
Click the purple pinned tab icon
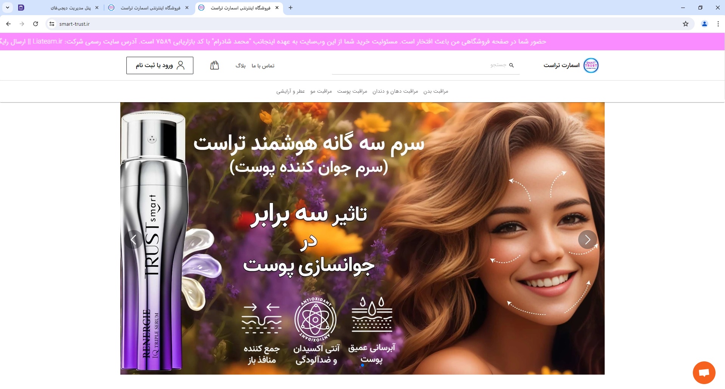click(21, 8)
